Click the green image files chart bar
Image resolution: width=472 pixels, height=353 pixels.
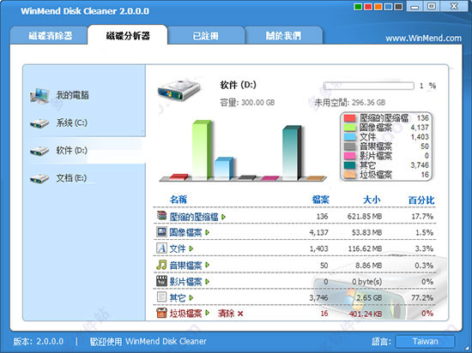point(202,150)
